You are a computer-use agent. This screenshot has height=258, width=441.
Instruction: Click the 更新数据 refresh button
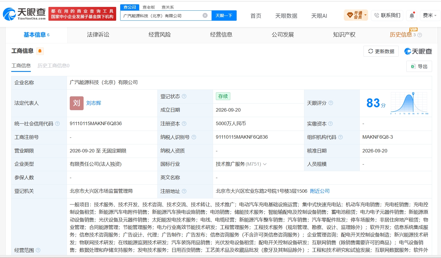click(381, 51)
